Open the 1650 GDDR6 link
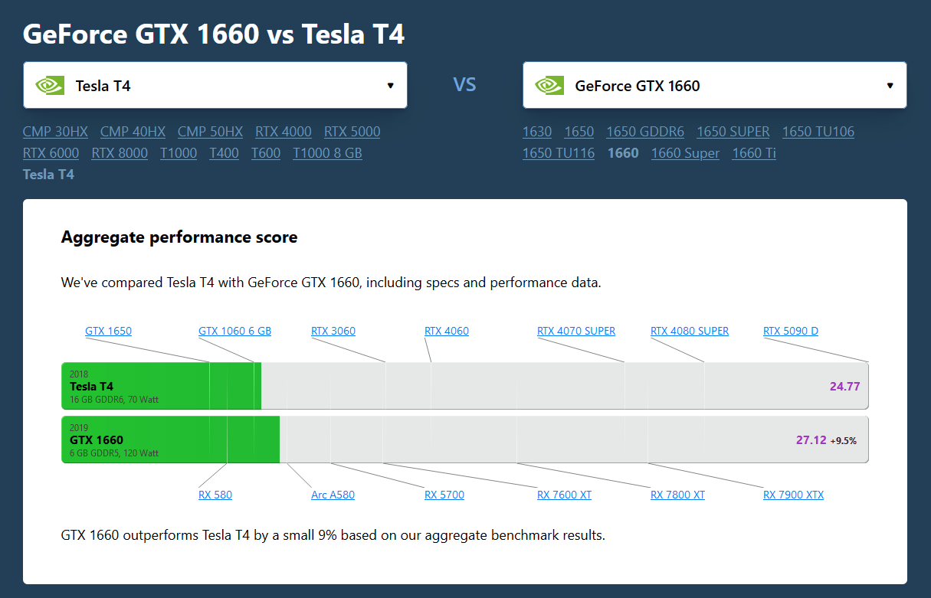Viewport: 931px width, 598px height. (645, 132)
